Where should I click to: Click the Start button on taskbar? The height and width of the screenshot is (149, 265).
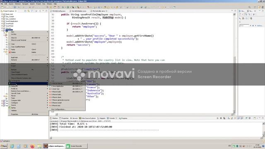[4, 146]
